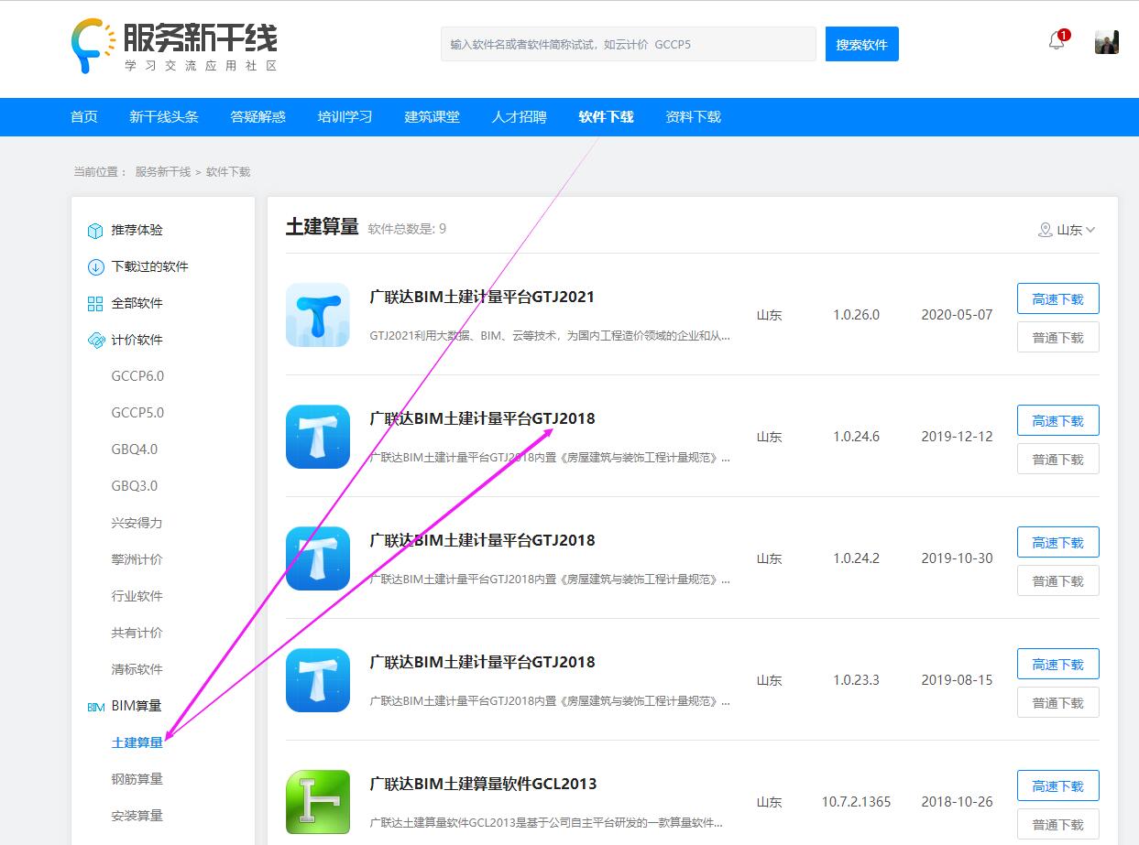Click 高速下载 for GTJ2018 1.0.24.2
1139x845 pixels.
pos(1058,542)
